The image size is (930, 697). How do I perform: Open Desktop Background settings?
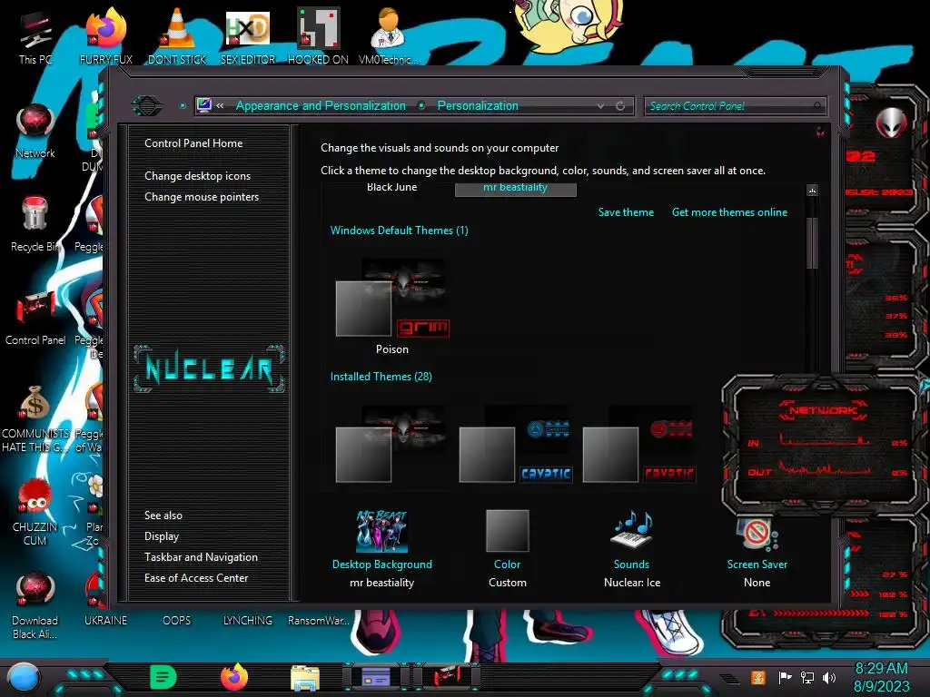[382, 549]
